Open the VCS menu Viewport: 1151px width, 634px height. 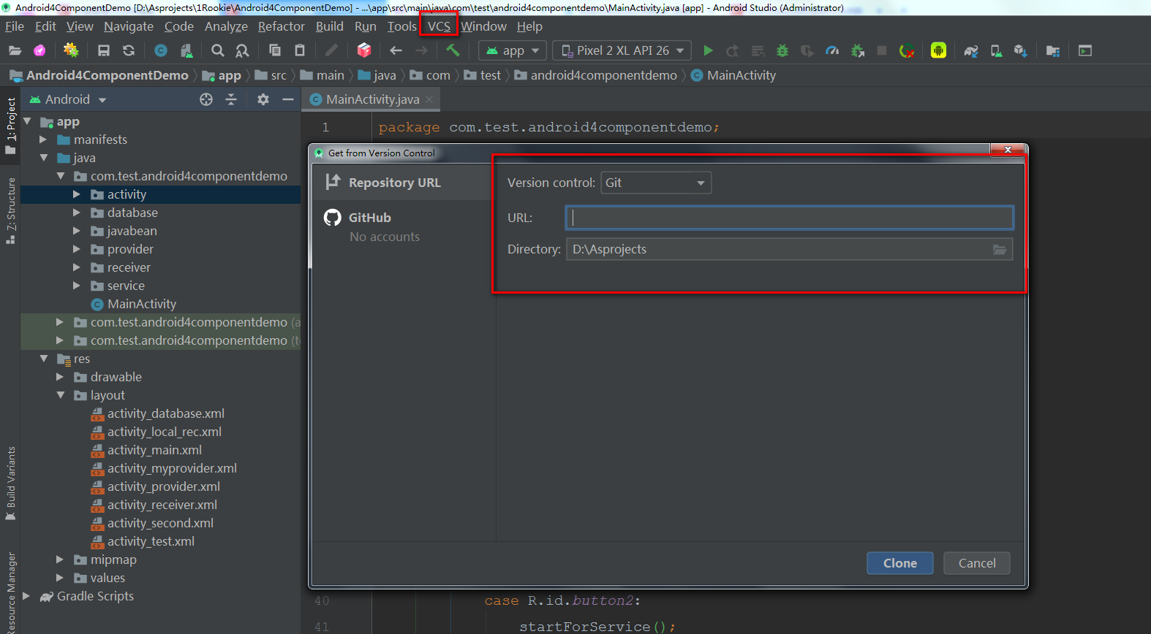tap(439, 26)
